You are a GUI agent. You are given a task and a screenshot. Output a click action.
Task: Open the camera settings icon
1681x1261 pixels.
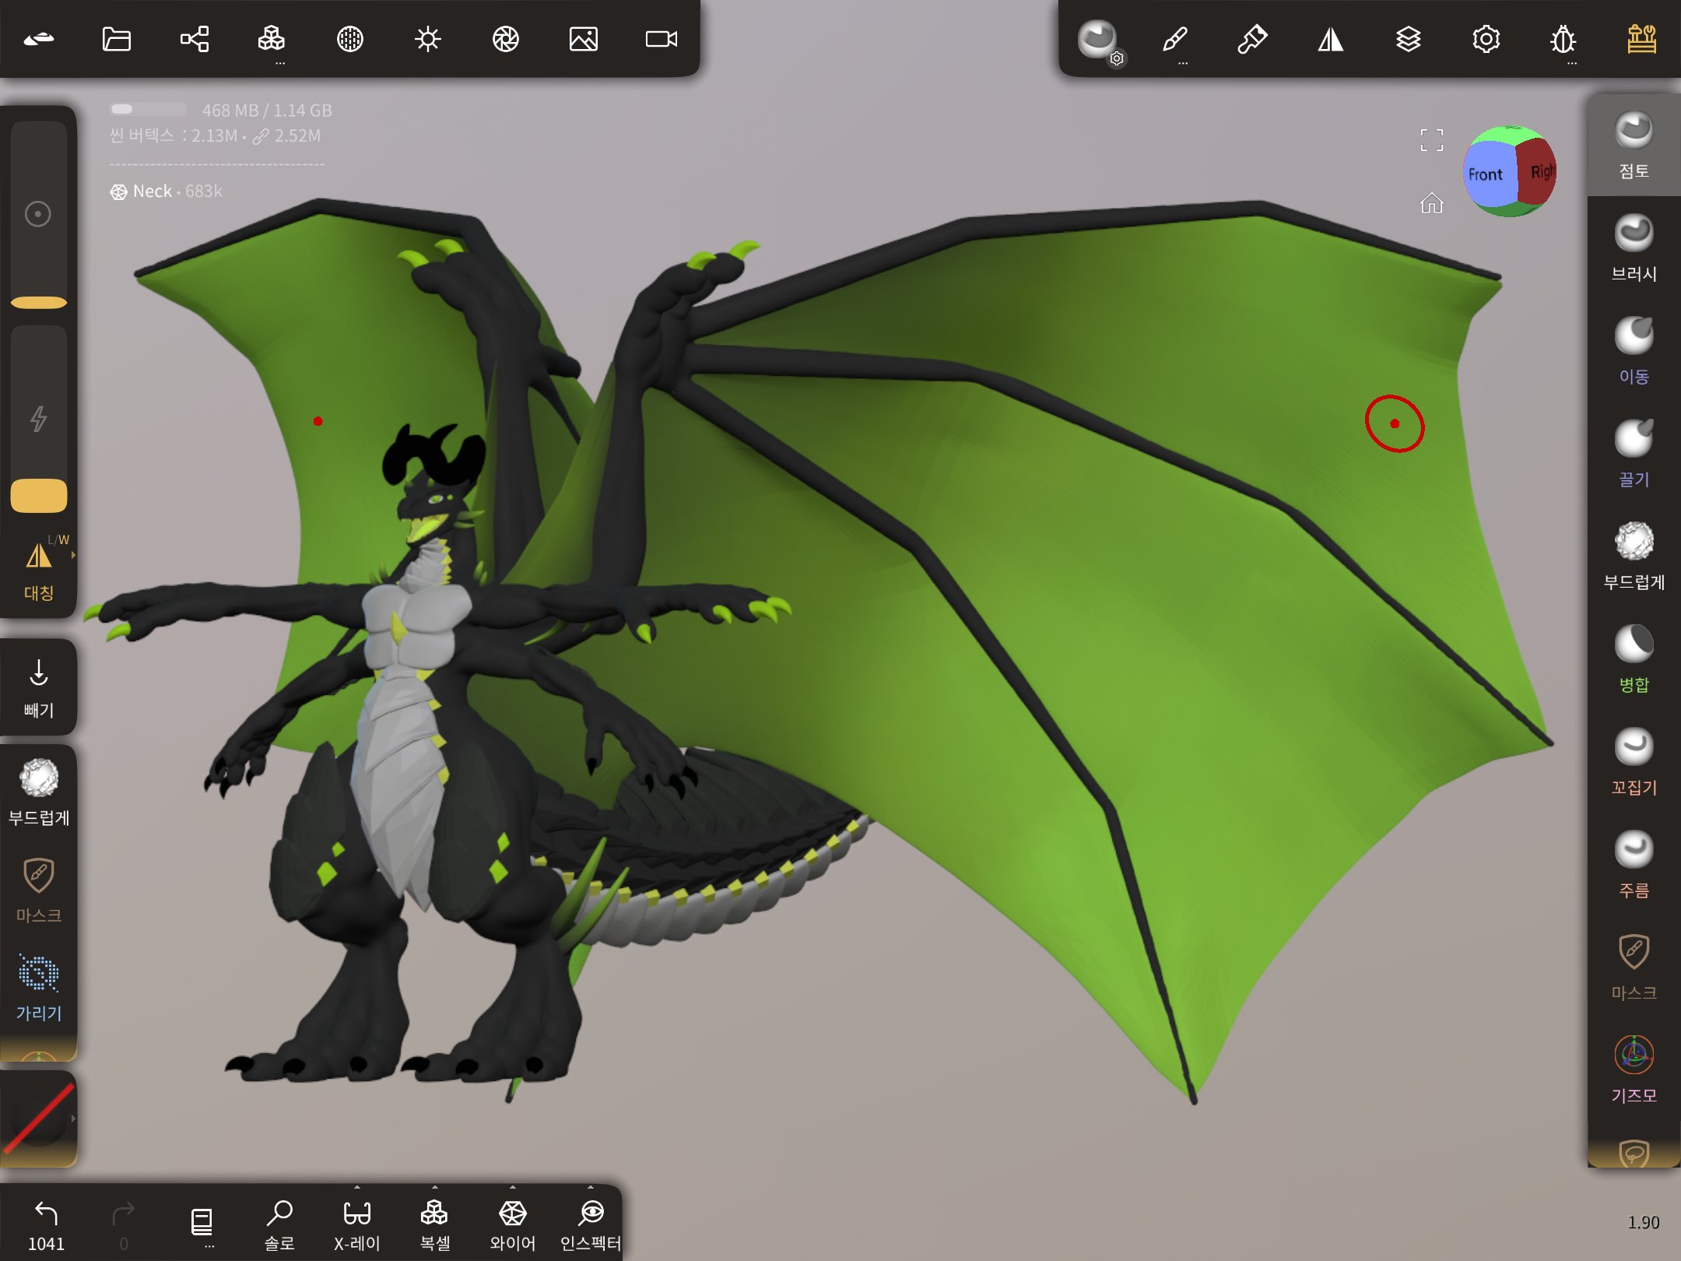click(x=661, y=39)
